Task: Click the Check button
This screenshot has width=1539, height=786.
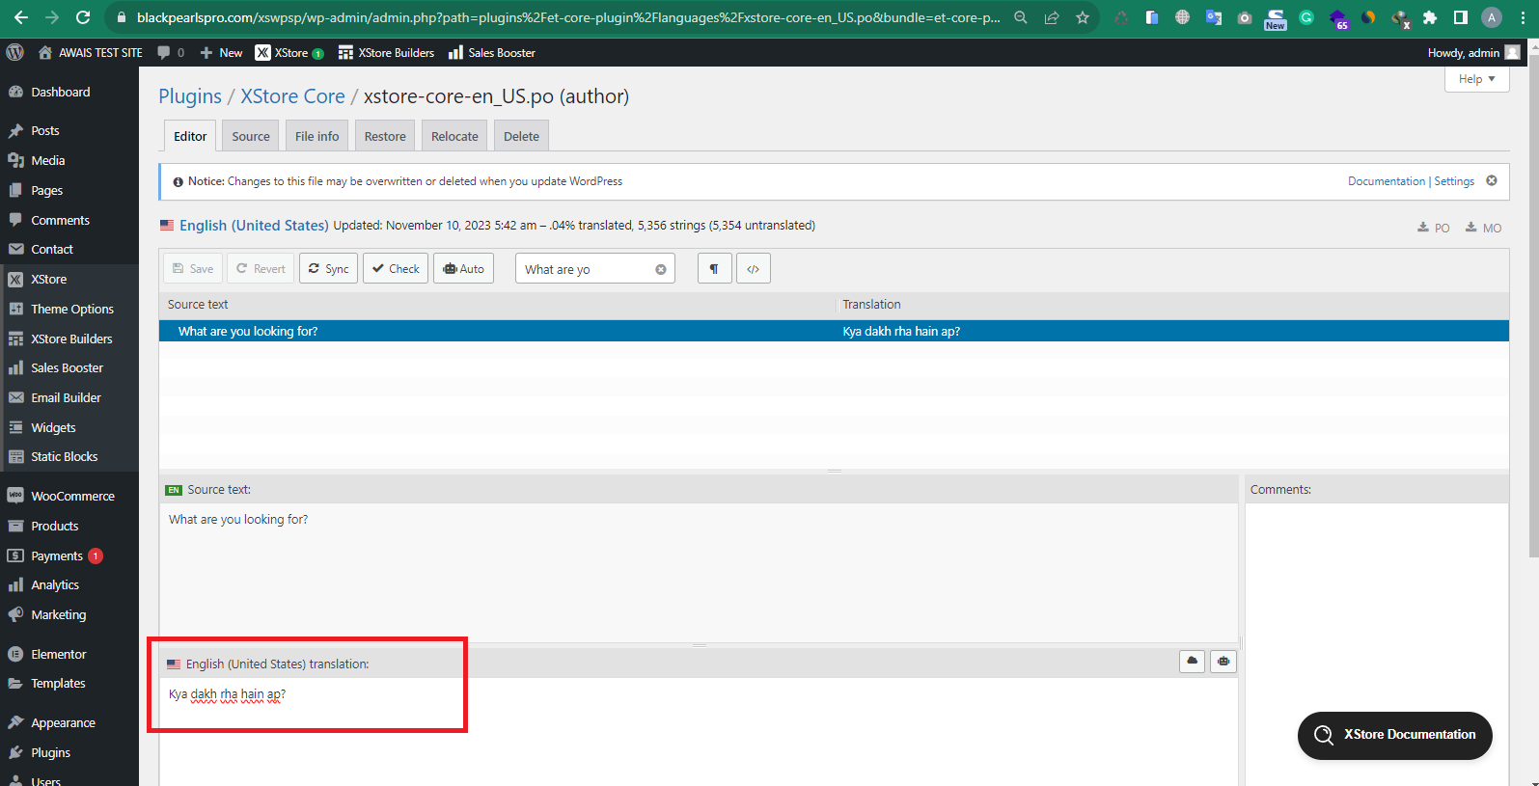Action: pyautogui.click(x=396, y=268)
